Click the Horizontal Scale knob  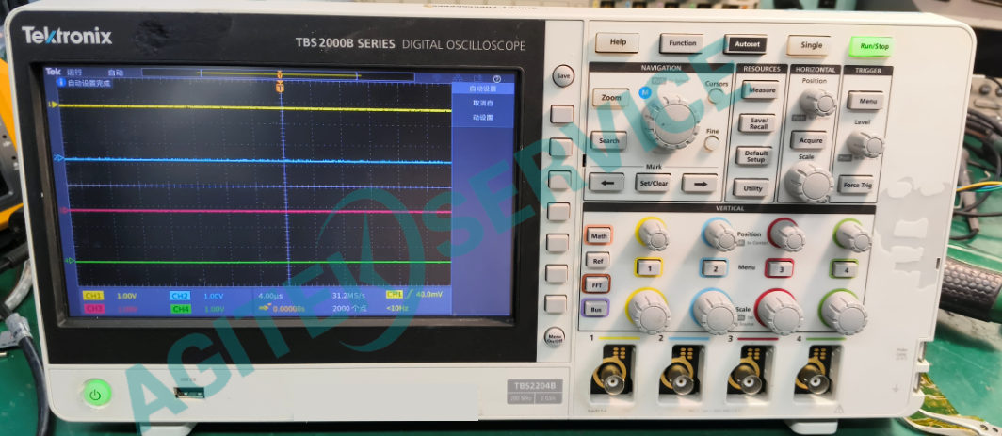(x=808, y=182)
